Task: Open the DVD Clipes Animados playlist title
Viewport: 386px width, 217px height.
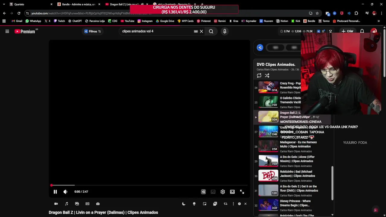Action: pyautogui.click(x=276, y=64)
